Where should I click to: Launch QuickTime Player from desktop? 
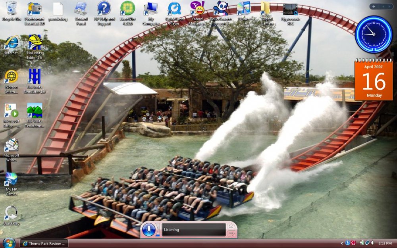pyautogui.click(x=174, y=9)
